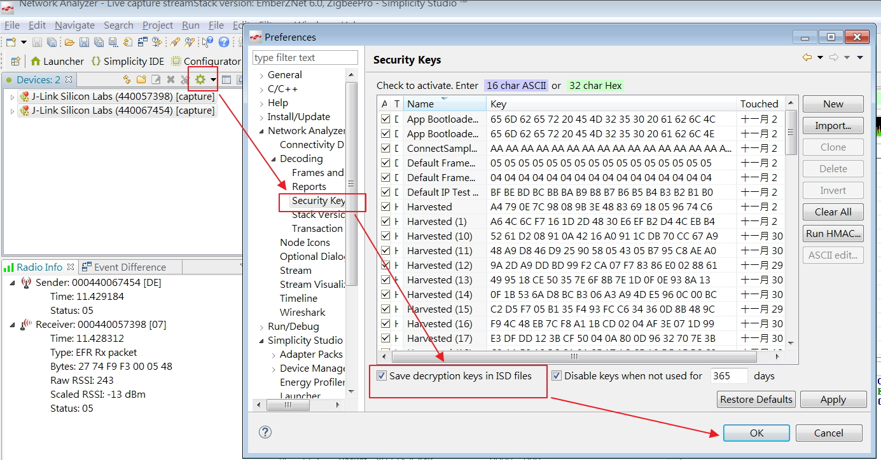Click the Clear All button
The height and width of the screenshot is (460, 881).
(833, 212)
